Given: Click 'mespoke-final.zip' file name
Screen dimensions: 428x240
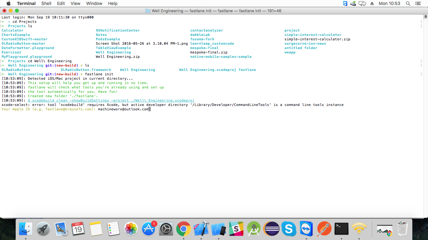Looking at the screenshot, I should coord(209,52).
